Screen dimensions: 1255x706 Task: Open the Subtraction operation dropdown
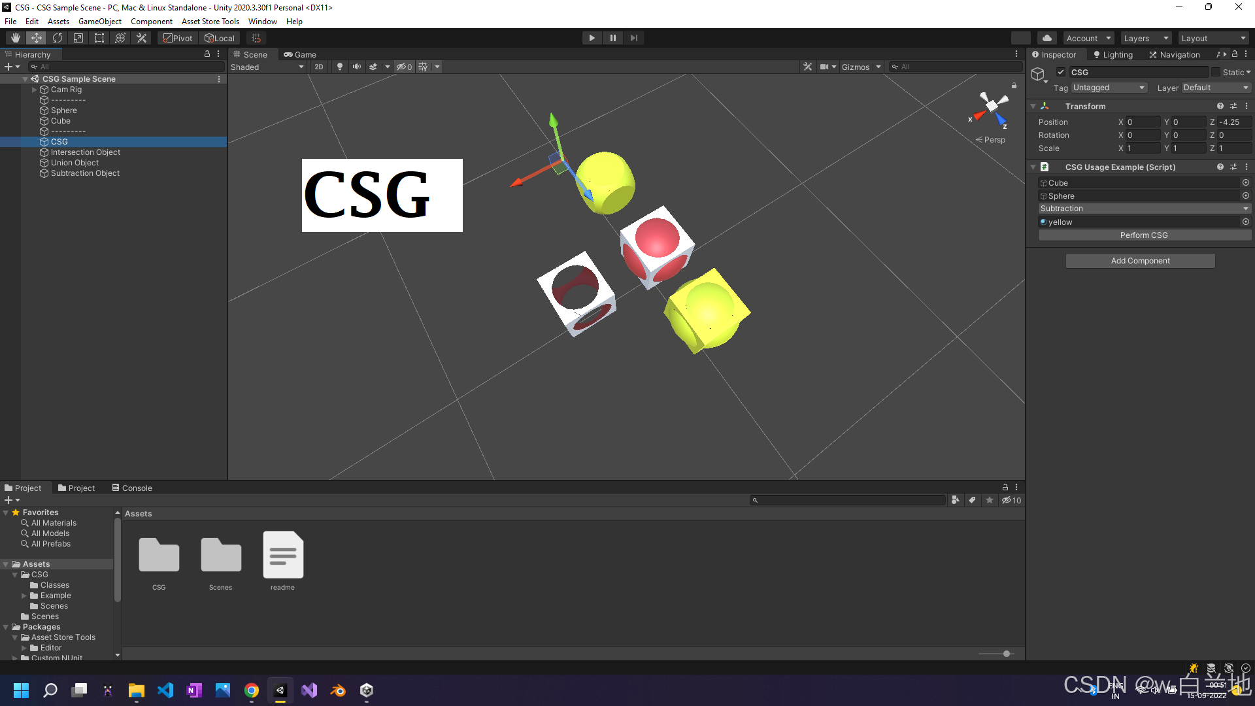1144,209
